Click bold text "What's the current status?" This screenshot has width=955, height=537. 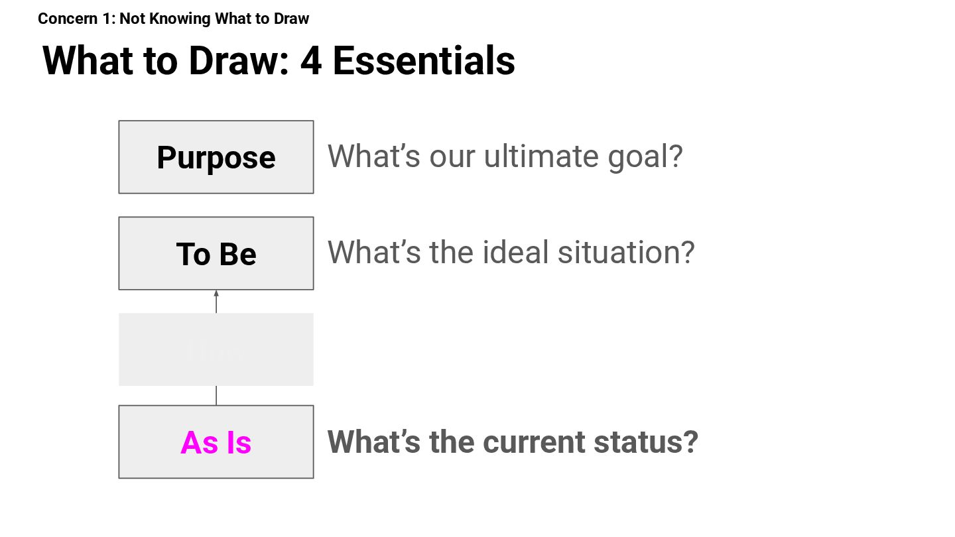tap(513, 442)
